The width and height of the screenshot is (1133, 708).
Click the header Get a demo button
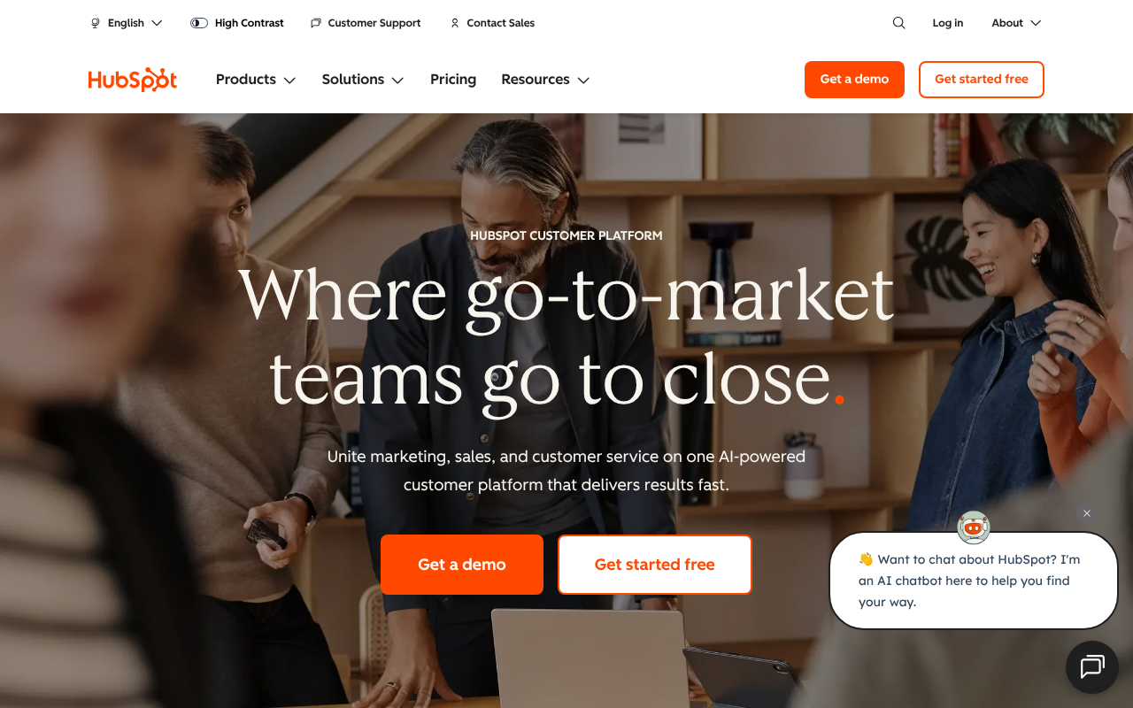point(854,80)
